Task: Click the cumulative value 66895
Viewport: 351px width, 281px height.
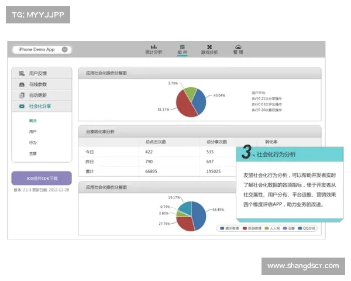Action: (x=151, y=172)
